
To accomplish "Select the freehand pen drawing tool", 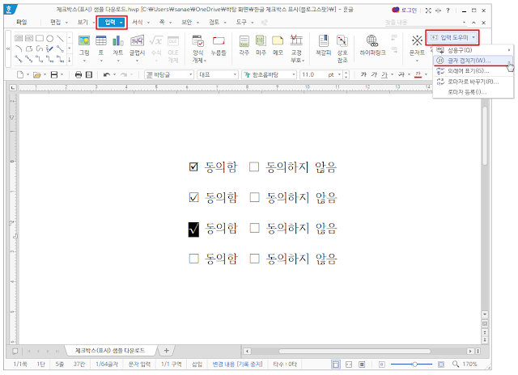I will point(50,48).
